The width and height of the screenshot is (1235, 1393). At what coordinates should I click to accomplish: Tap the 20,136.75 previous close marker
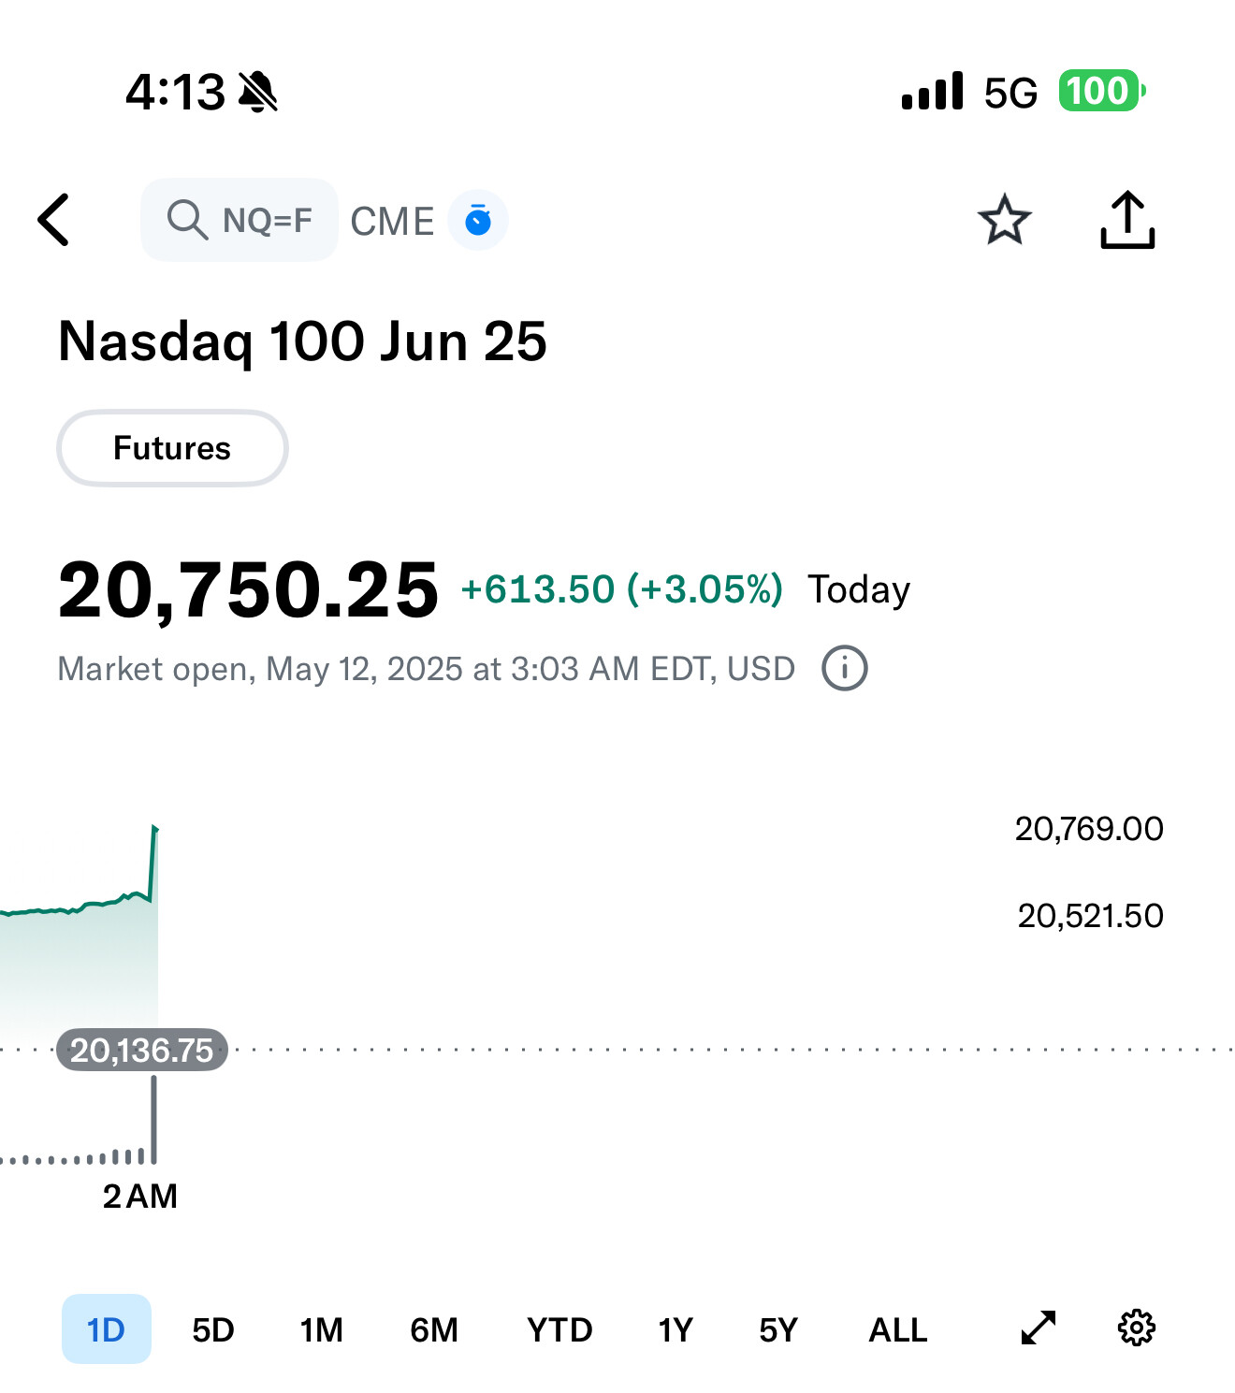click(142, 1051)
